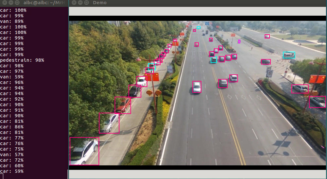Click the Demo window title text
This screenshot has height=179, width=327.
[x=100, y=3]
